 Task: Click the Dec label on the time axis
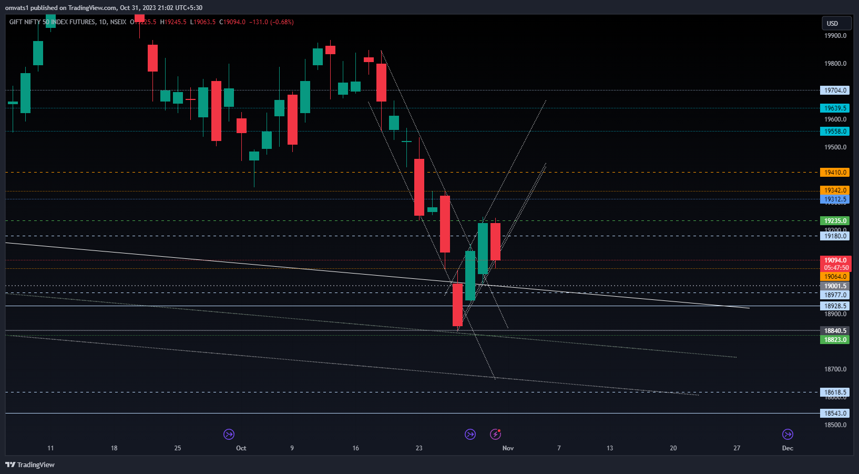tap(788, 448)
